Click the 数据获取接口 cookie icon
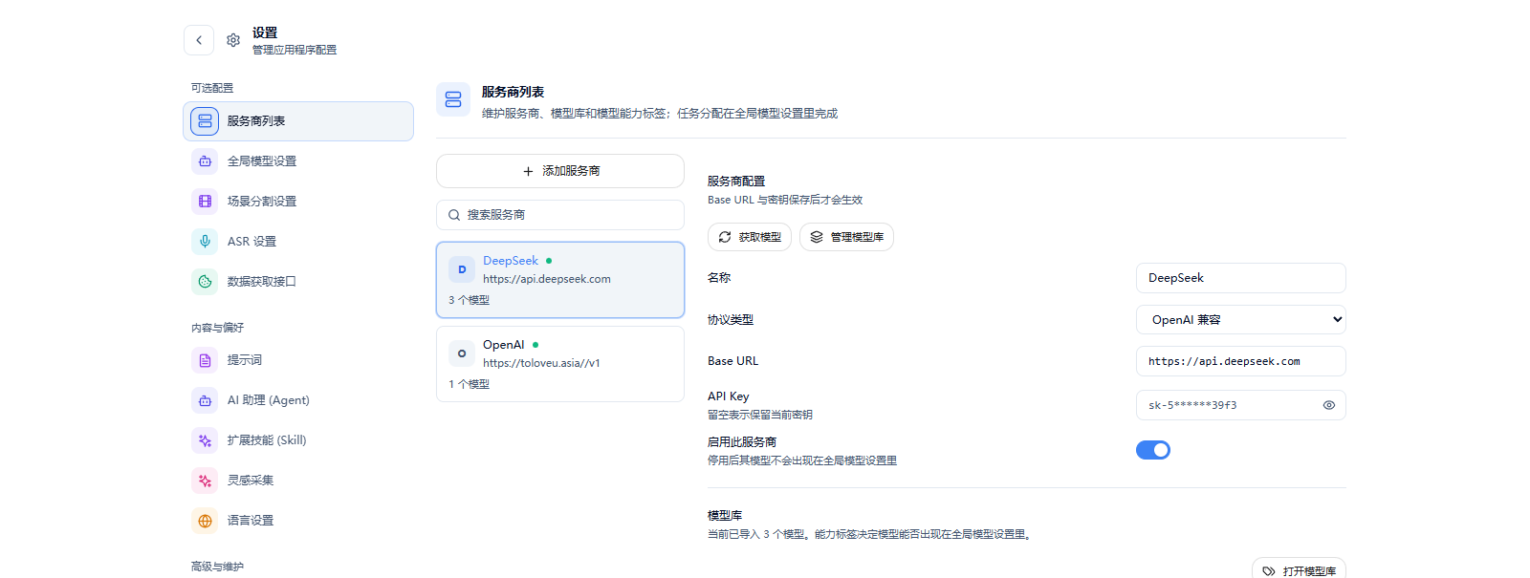This screenshot has height=578, width=1530. click(x=205, y=282)
